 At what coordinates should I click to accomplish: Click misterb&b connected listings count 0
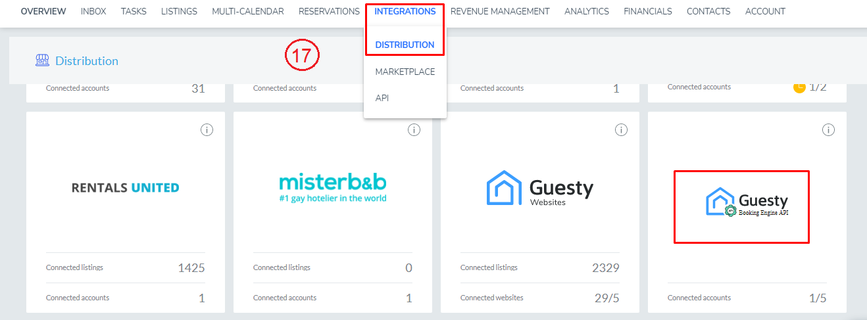(409, 267)
